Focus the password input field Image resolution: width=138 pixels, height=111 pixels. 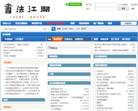pos(106,8)
